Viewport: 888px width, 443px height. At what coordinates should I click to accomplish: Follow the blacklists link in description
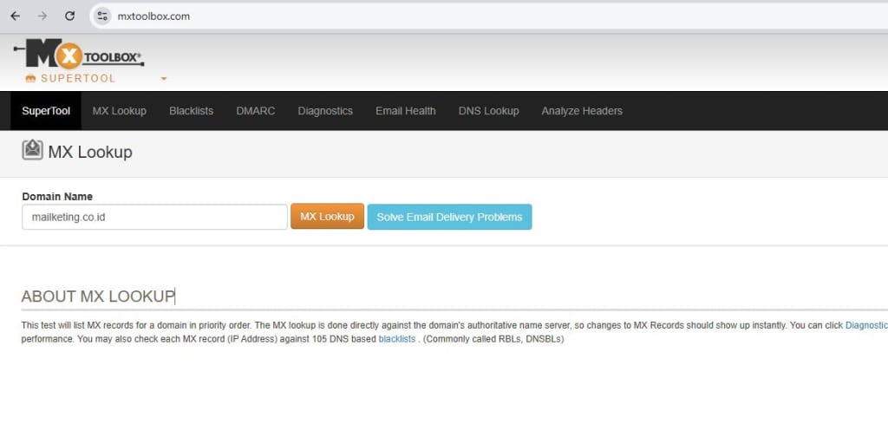tap(397, 339)
